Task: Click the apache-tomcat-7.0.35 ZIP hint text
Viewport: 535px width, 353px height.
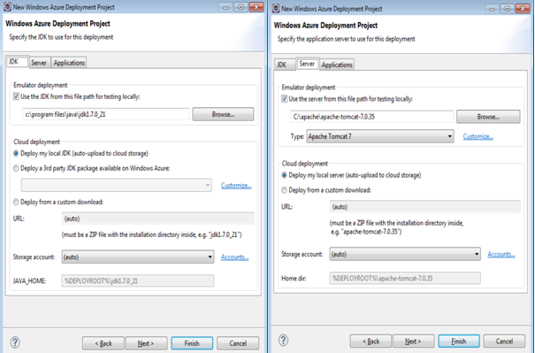Action: pyautogui.click(x=396, y=227)
